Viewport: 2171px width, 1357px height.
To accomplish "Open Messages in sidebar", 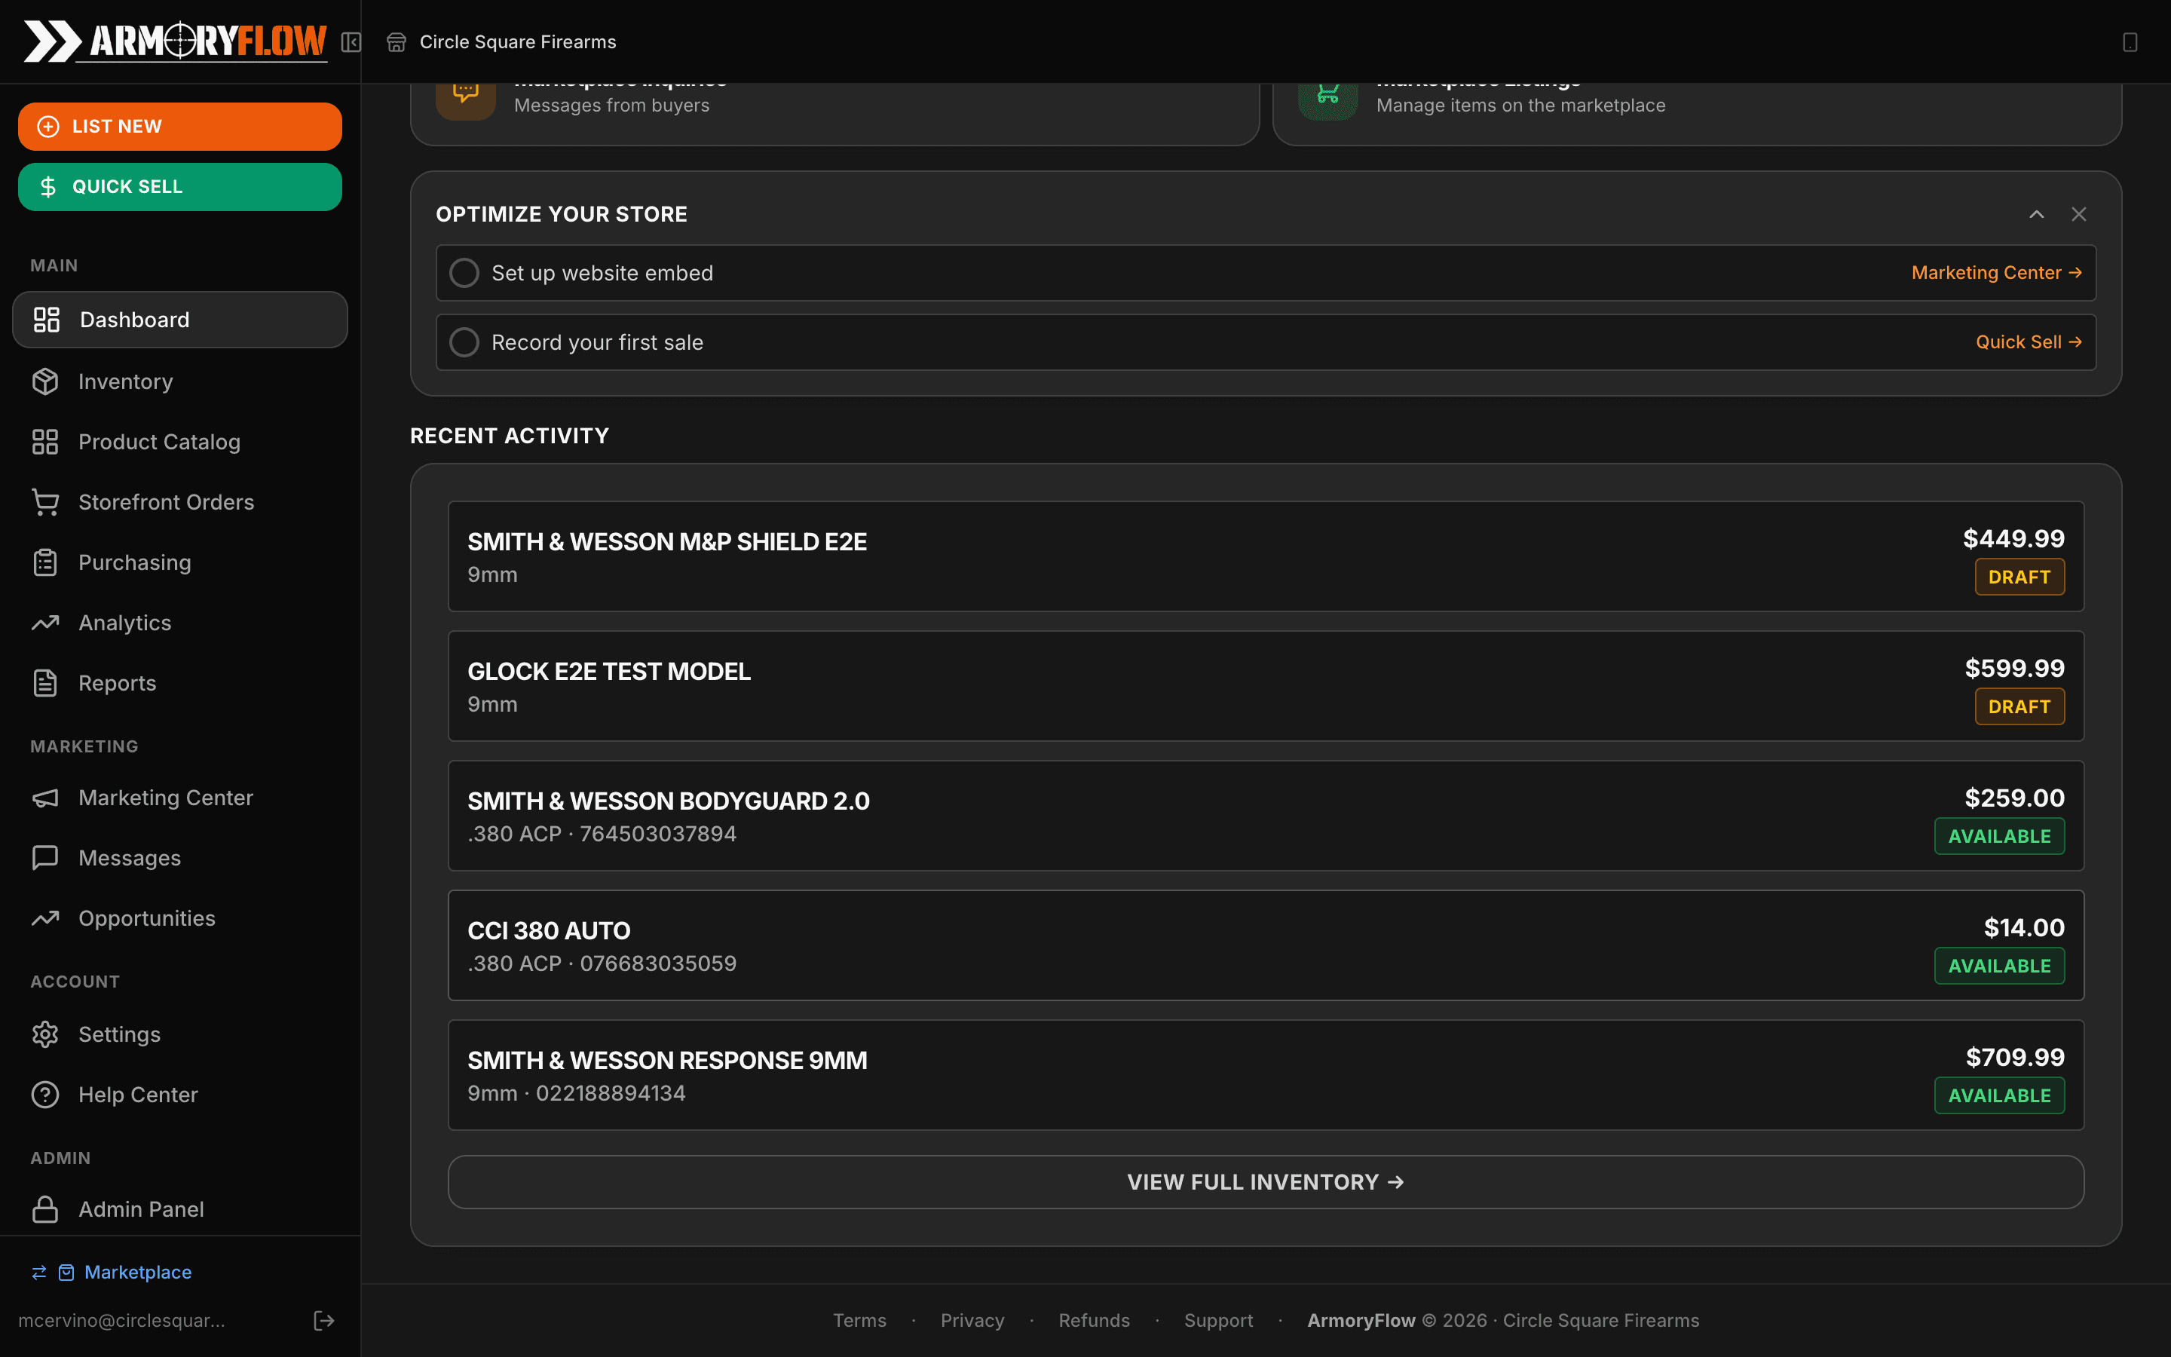I will point(180,858).
